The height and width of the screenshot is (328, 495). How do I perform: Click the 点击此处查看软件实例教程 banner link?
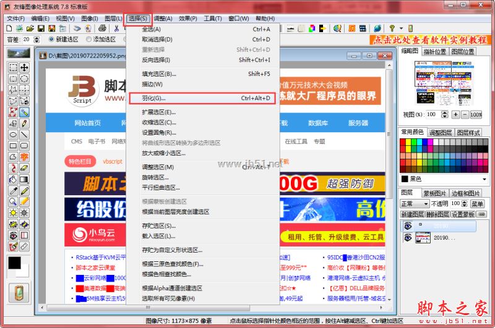(x=430, y=40)
